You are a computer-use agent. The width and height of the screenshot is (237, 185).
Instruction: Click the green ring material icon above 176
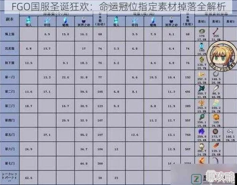[x=201, y=31]
